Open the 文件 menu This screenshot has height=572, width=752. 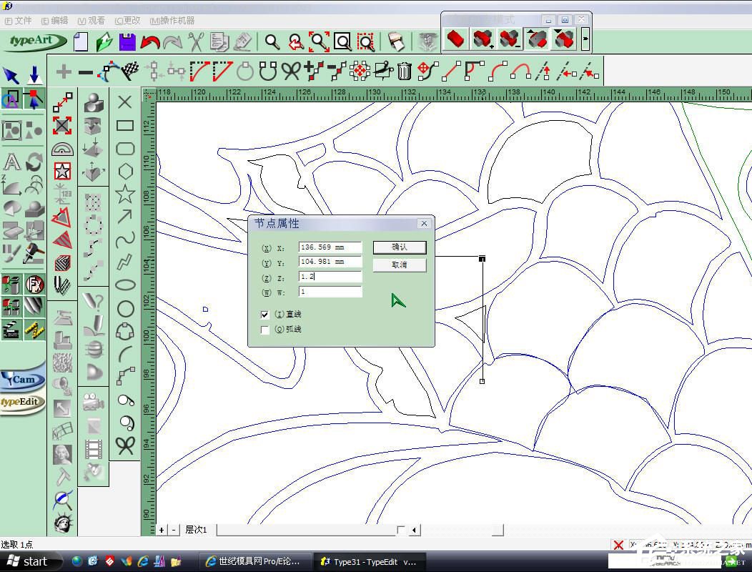(19, 21)
